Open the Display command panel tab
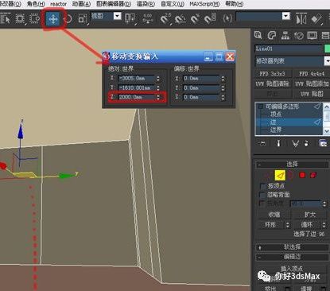 pos(312,35)
